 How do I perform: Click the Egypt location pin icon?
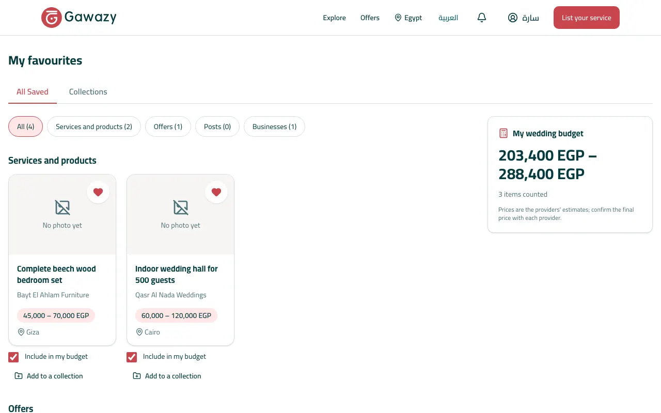tap(398, 18)
